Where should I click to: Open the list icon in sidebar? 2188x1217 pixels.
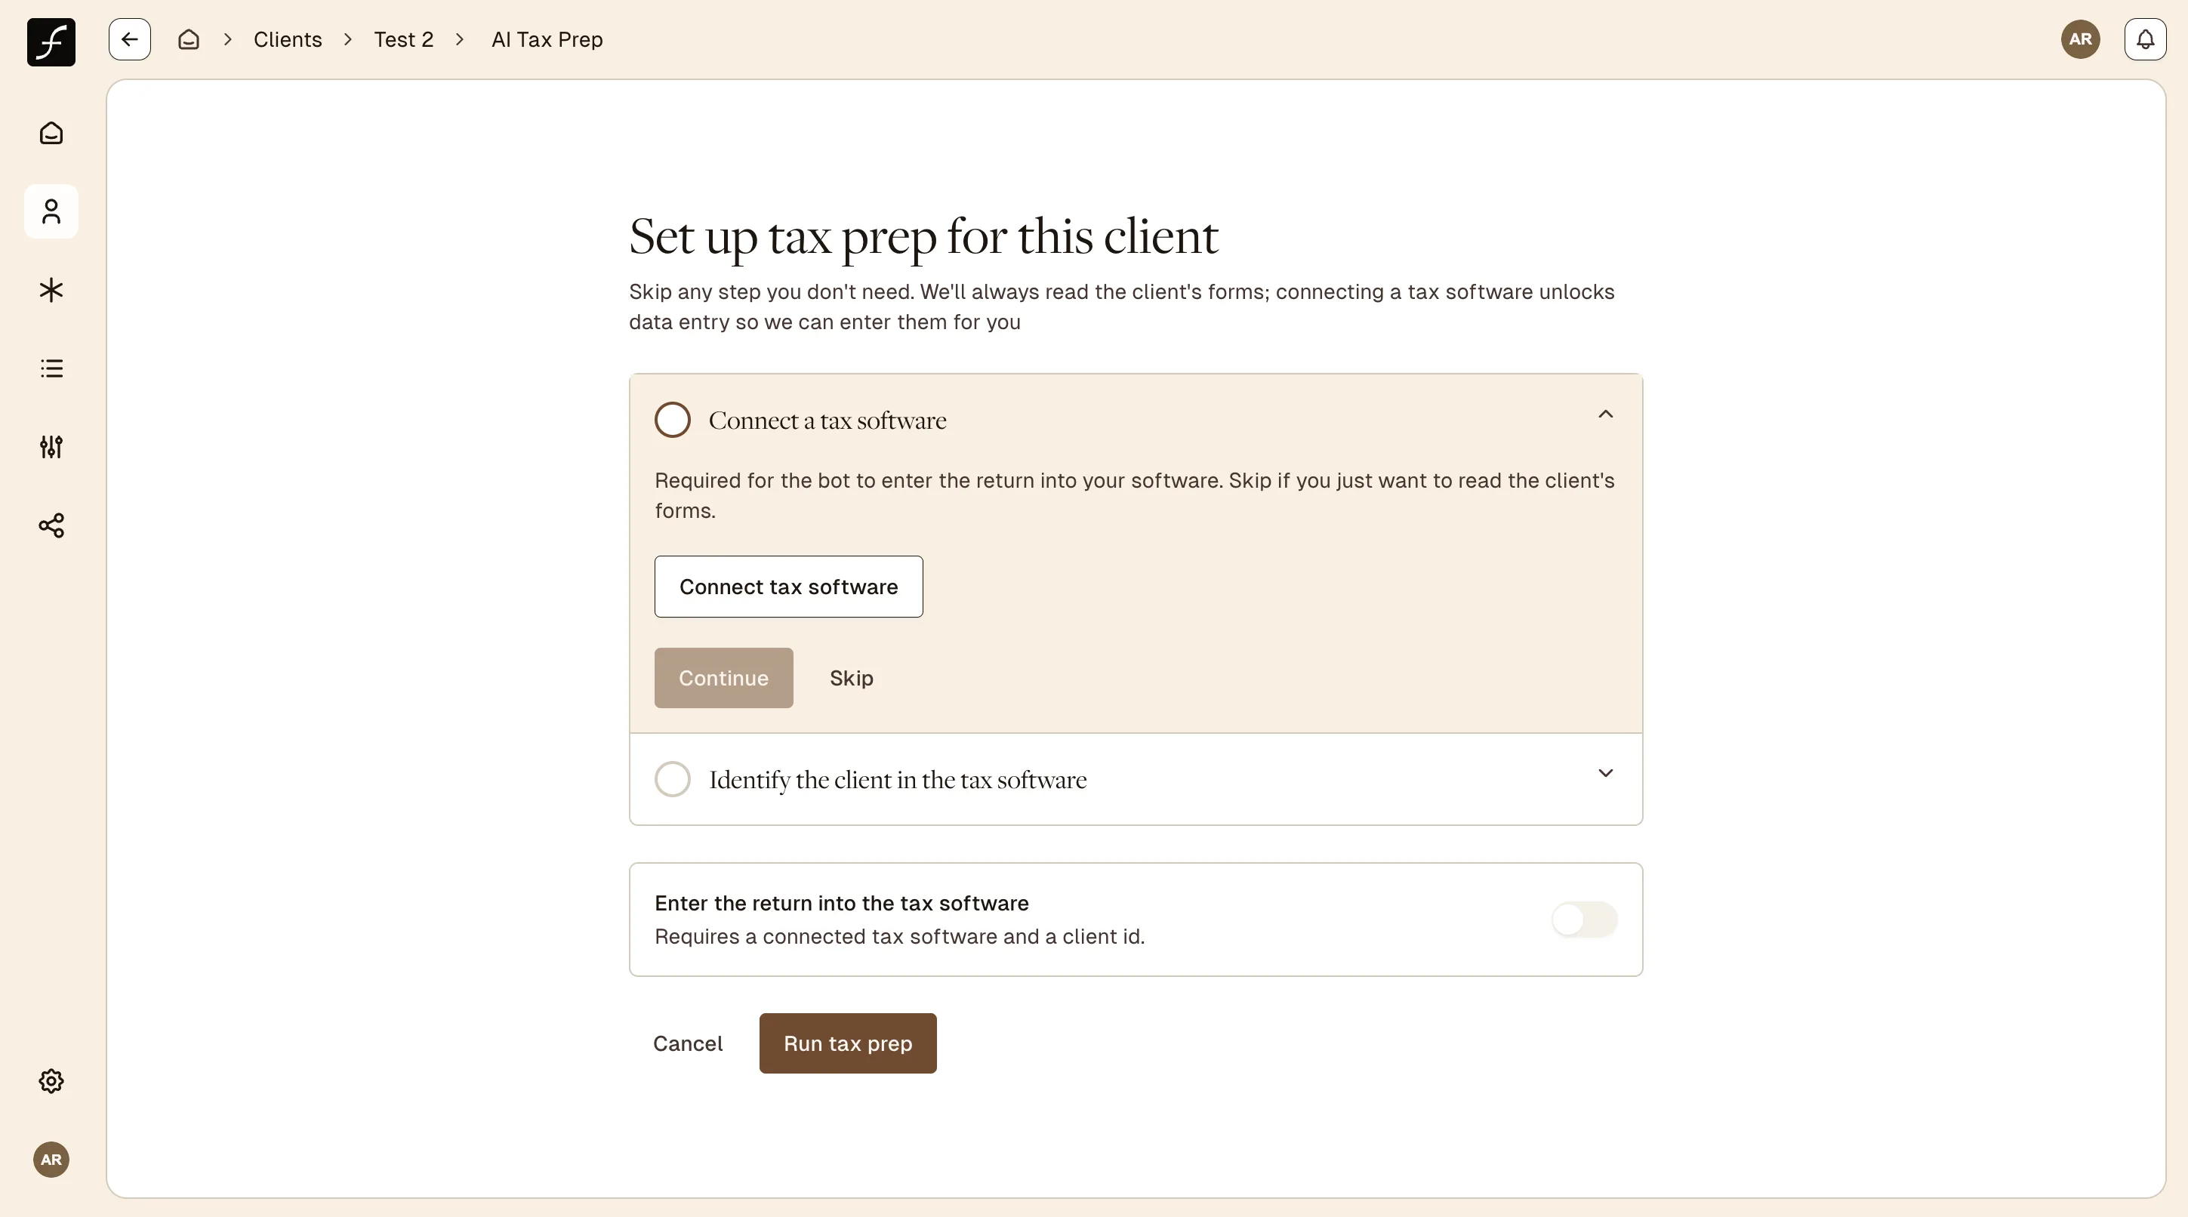(x=51, y=368)
